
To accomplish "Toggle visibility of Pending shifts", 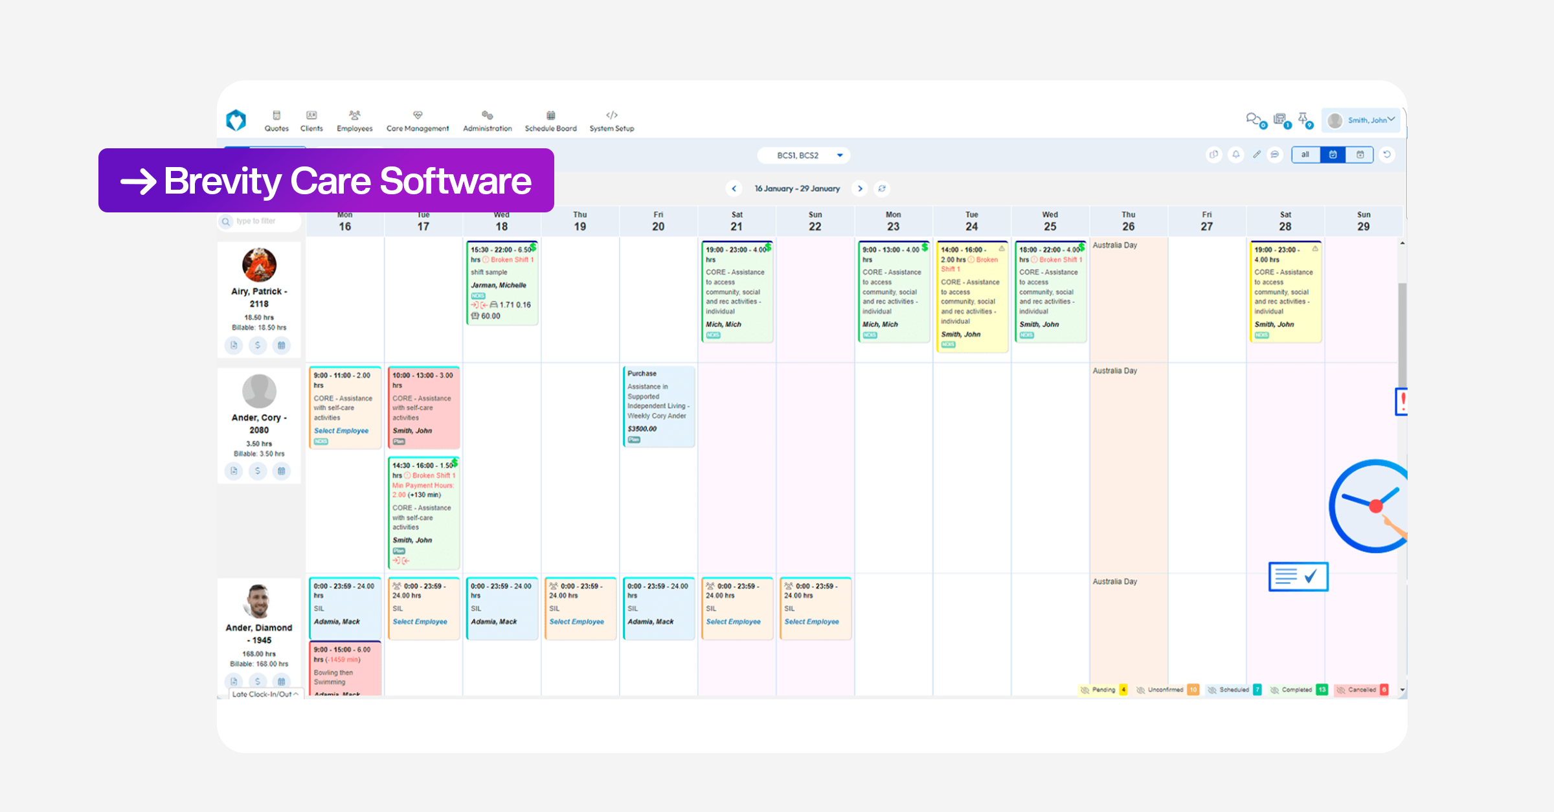I will pyautogui.click(x=1085, y=690).
